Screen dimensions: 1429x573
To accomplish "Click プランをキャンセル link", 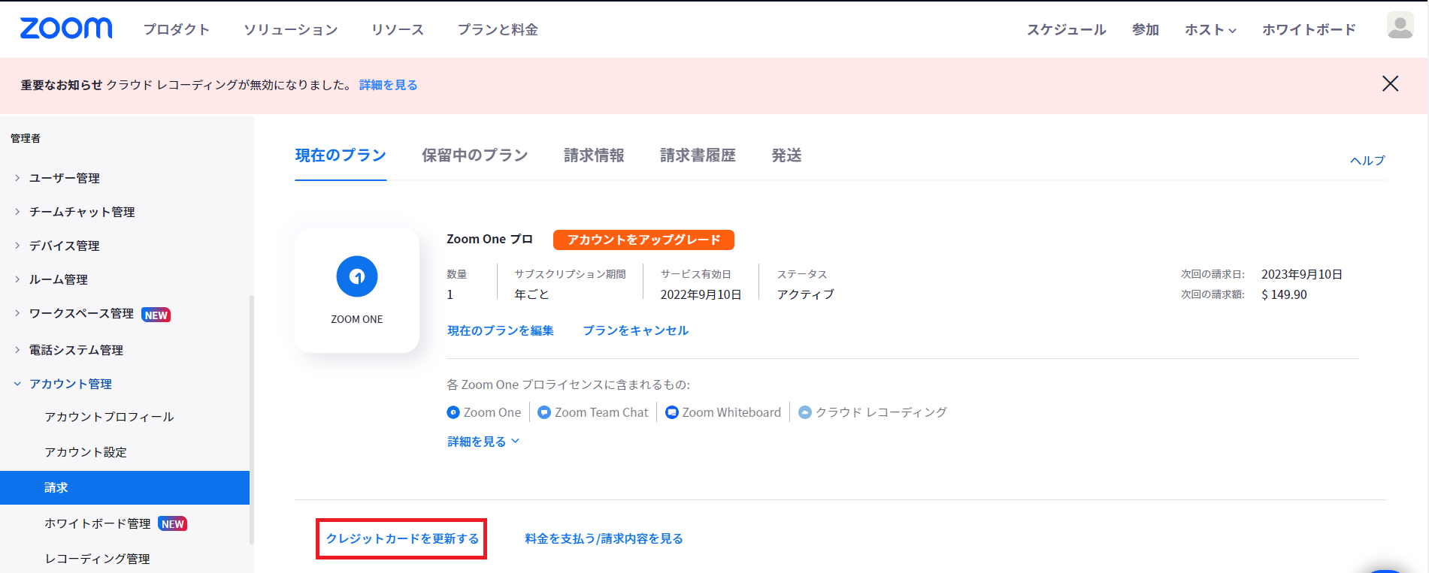I will tap(635, 330).
